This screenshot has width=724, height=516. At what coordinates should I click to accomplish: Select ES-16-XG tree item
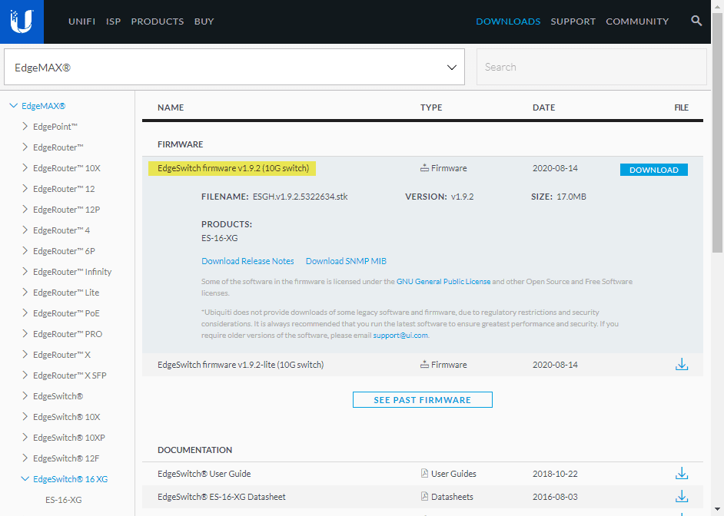pos(64,499)
